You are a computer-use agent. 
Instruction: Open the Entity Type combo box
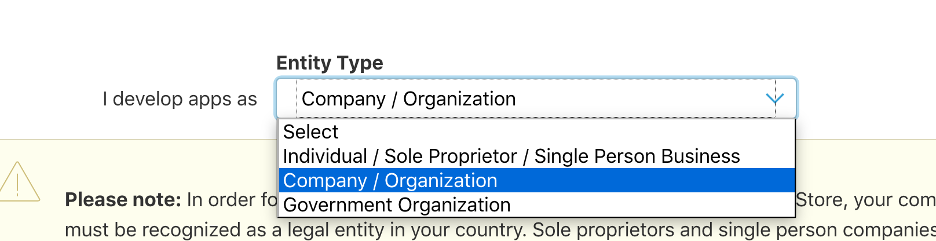(536, 98)
